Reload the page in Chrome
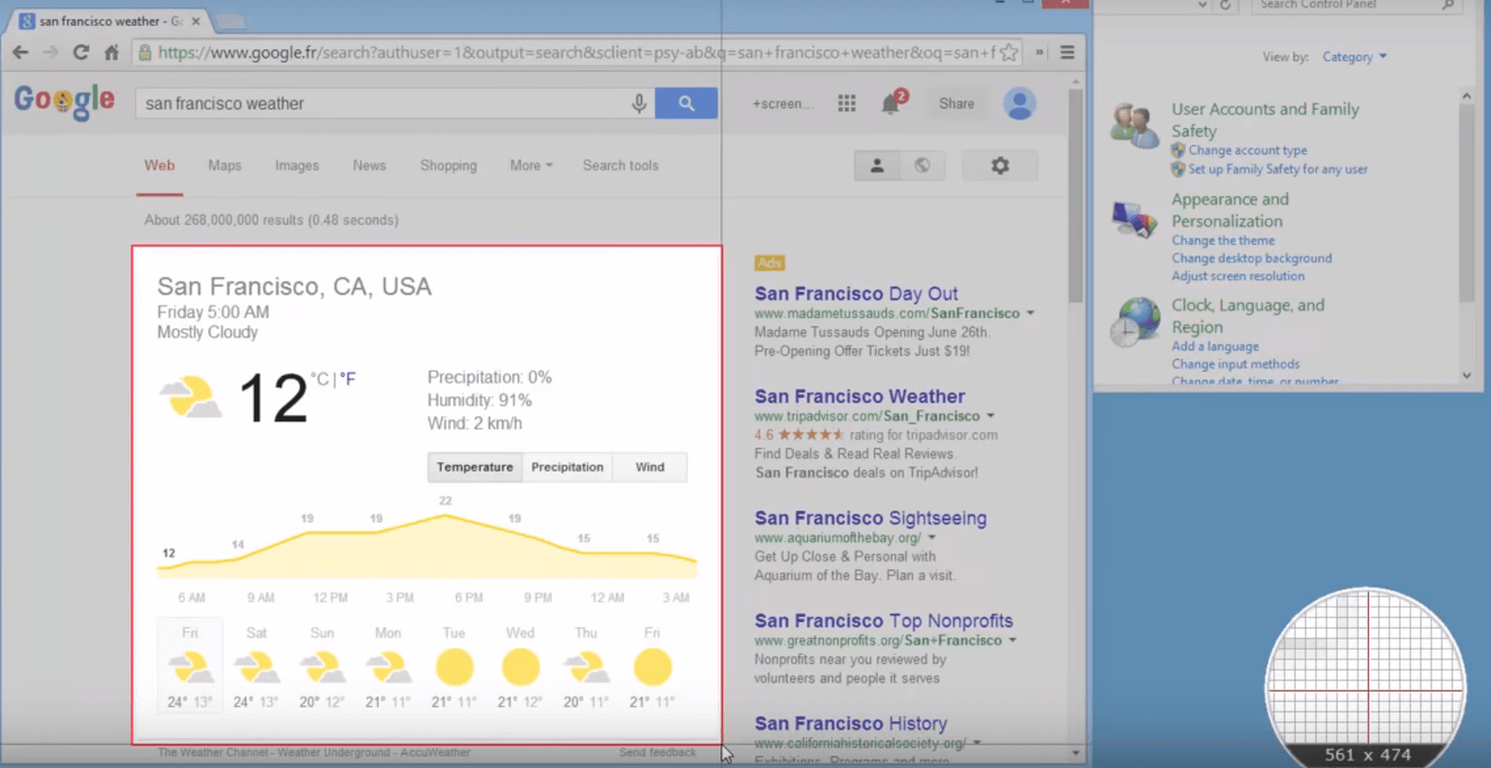 click(x=81, y=52)
